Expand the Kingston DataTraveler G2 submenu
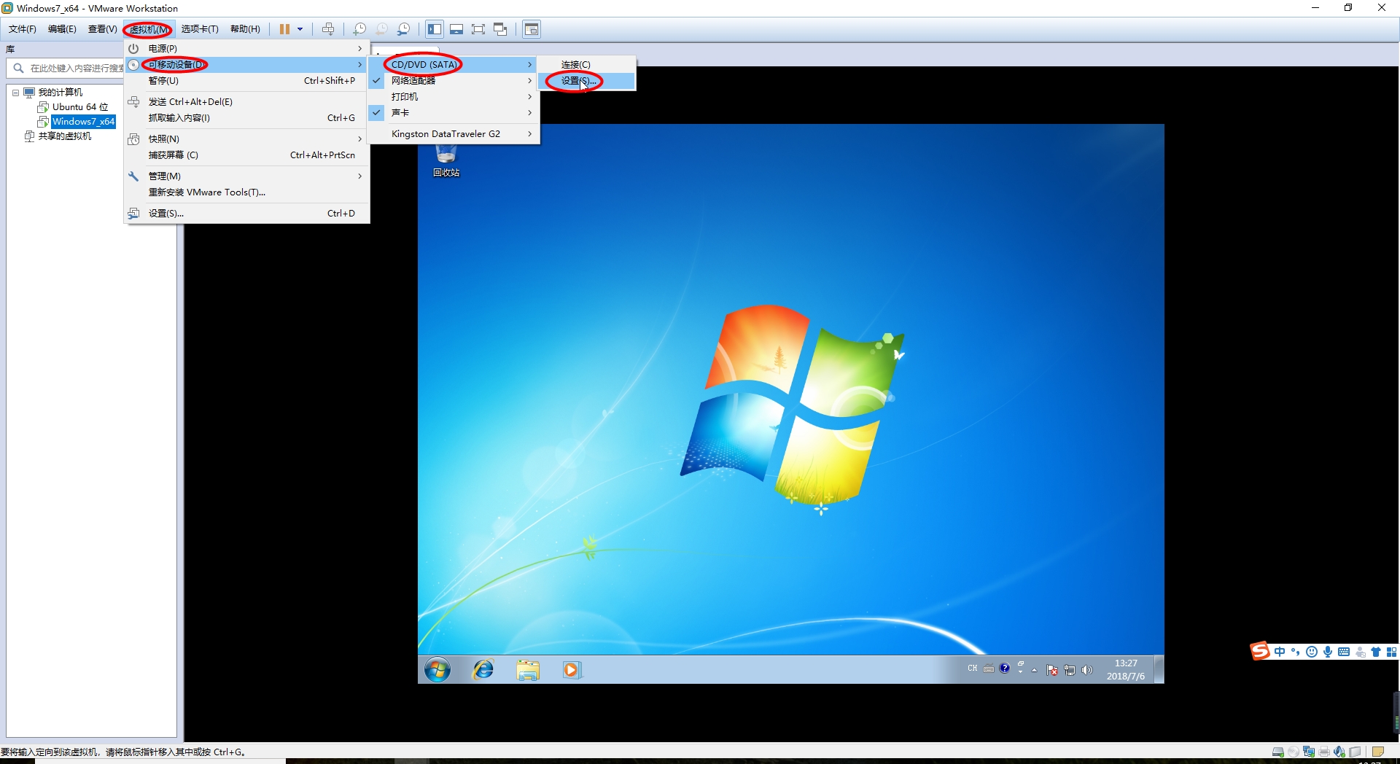Viewport: 1400px width, 764px height. pyautogui.click(x=454, y=133)
